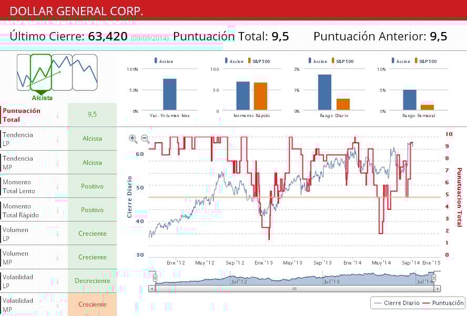Viewport: 467px width, 316px height.
Task: Click the Último Cierre value 63,420
Action: tap(108, 37)
